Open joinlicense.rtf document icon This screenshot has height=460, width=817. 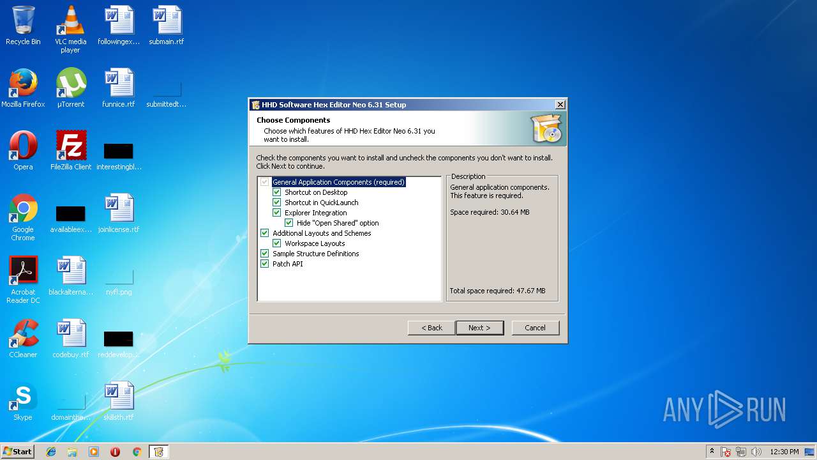pyautogui.click(x=119, y=213)
